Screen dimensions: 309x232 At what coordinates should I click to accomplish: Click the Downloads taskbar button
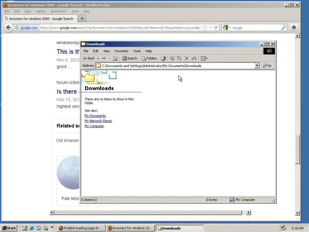pos(180,228)
